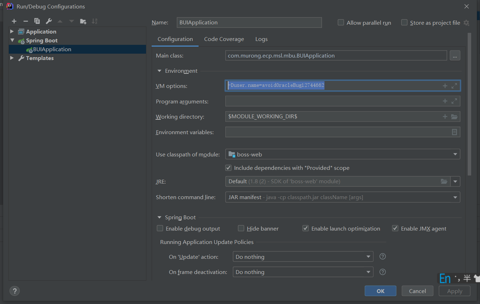Click the Environment variables field
The height and width of the screenshot is (304, 480).
(x=342, y=132)
